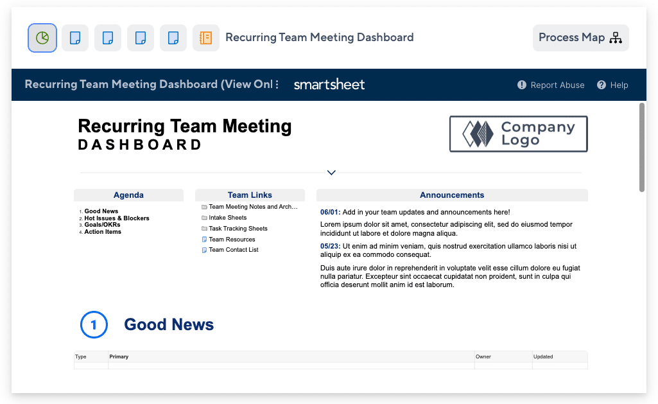The height and width of the screenshot is (404, 658).
Task: Click the smartsheet logo
Action: click(x=329, y=84)
